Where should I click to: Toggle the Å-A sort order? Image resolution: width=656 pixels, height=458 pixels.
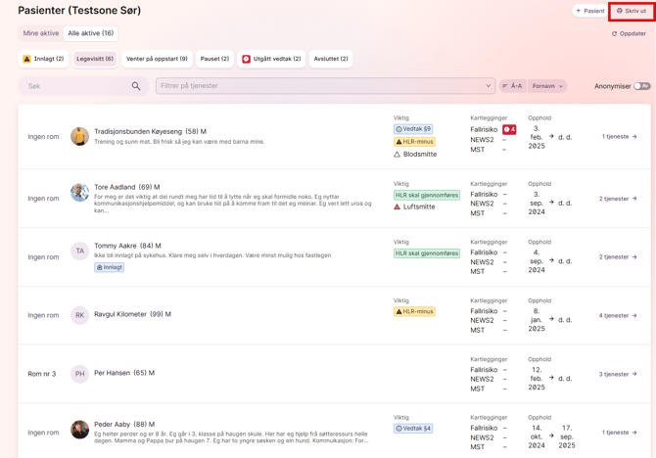coord(512,86)
